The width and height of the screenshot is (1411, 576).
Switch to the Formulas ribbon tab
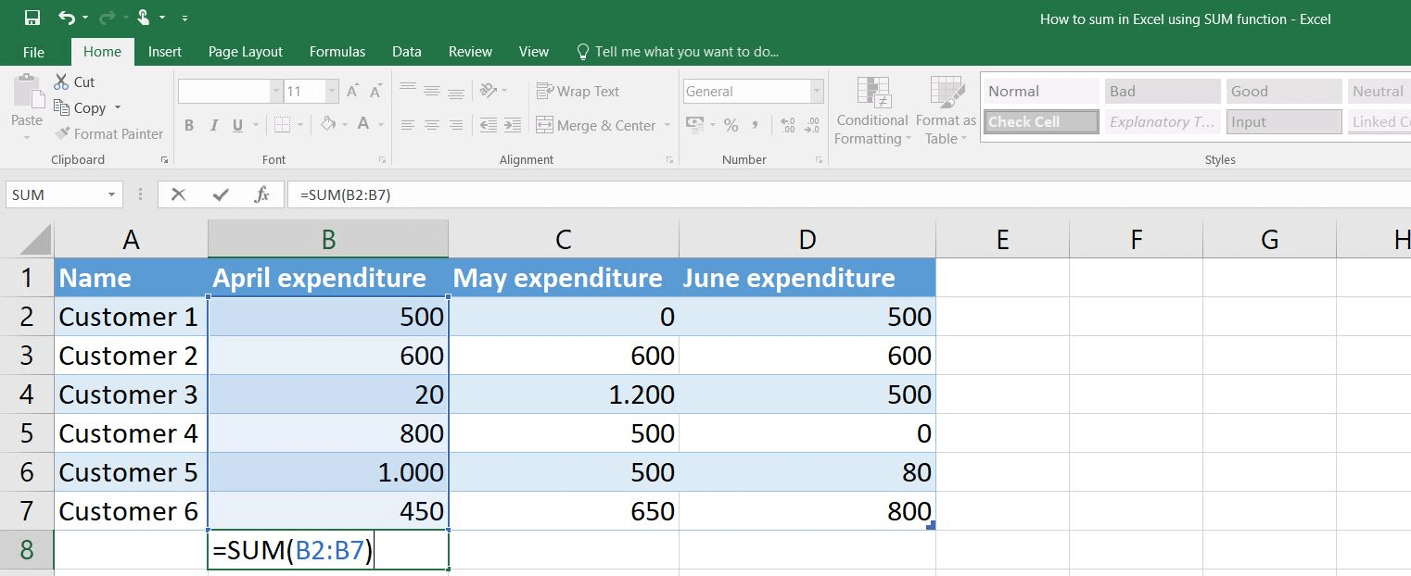pos(337,52)
